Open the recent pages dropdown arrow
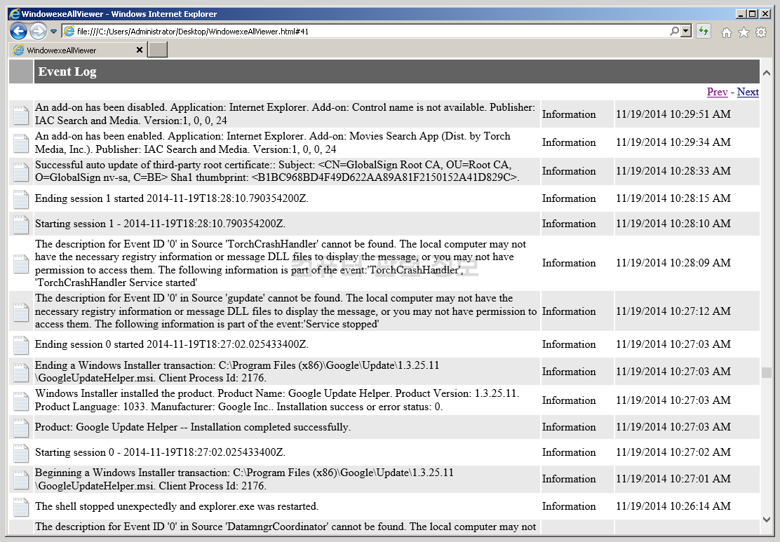The height and width of the screenshot is (542, 780). 53,32
